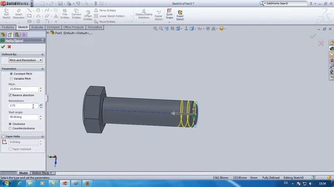Select the Sketch Fillet tool
Screen dimensions: 334x187
(x=47, y=21)
